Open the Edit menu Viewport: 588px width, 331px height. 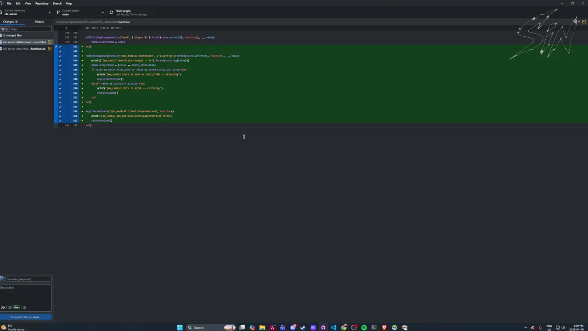18,3
